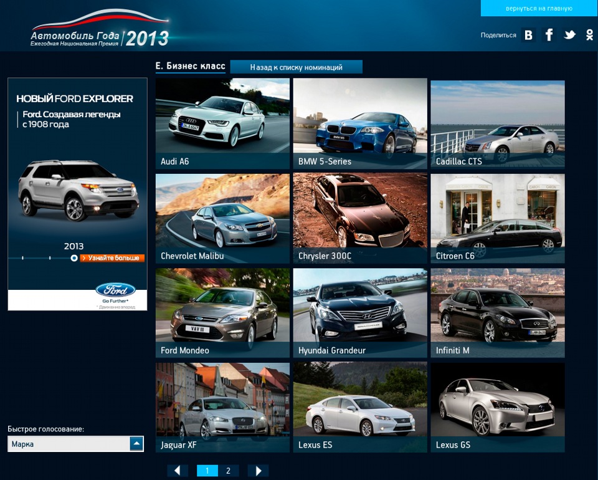Screen dimensions: 598x480
Task: Click the Hyundai Grandeur caption
Action: coord(332,350)
